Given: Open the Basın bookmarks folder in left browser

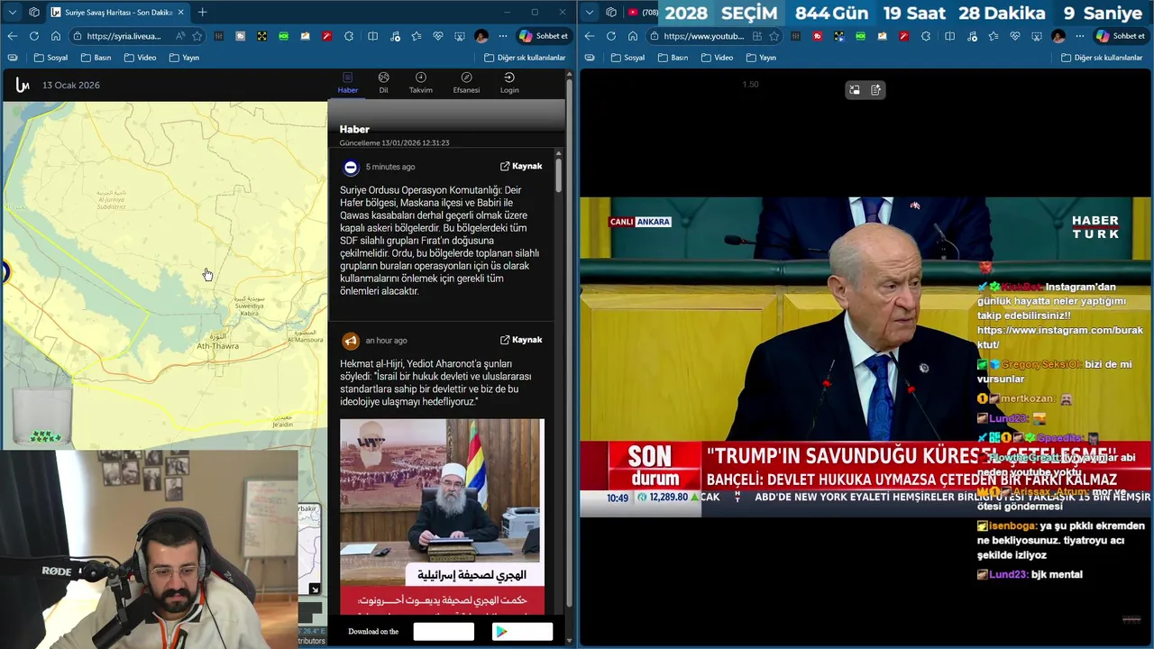Looking at the screenshot, I should tap(96, 58).
